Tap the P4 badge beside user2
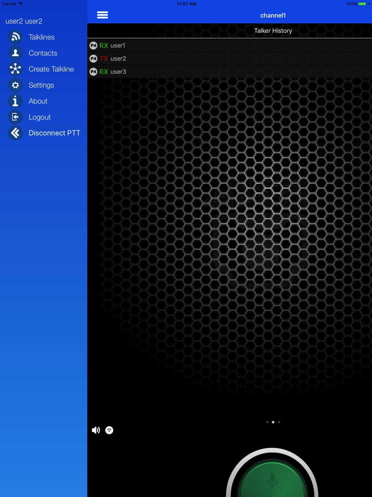 point(93,58)
